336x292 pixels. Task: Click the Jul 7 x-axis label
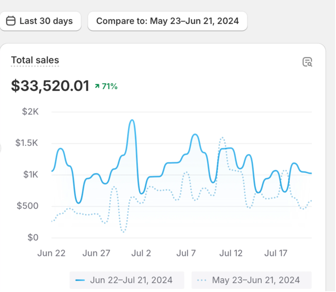[186, 253]
